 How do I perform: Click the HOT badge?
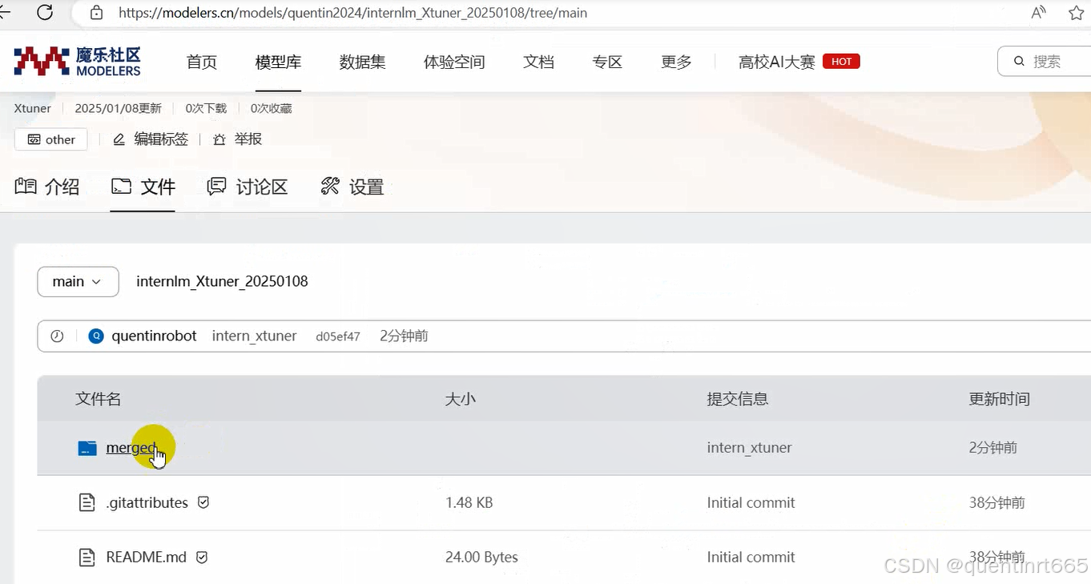[x=841, y=62]
